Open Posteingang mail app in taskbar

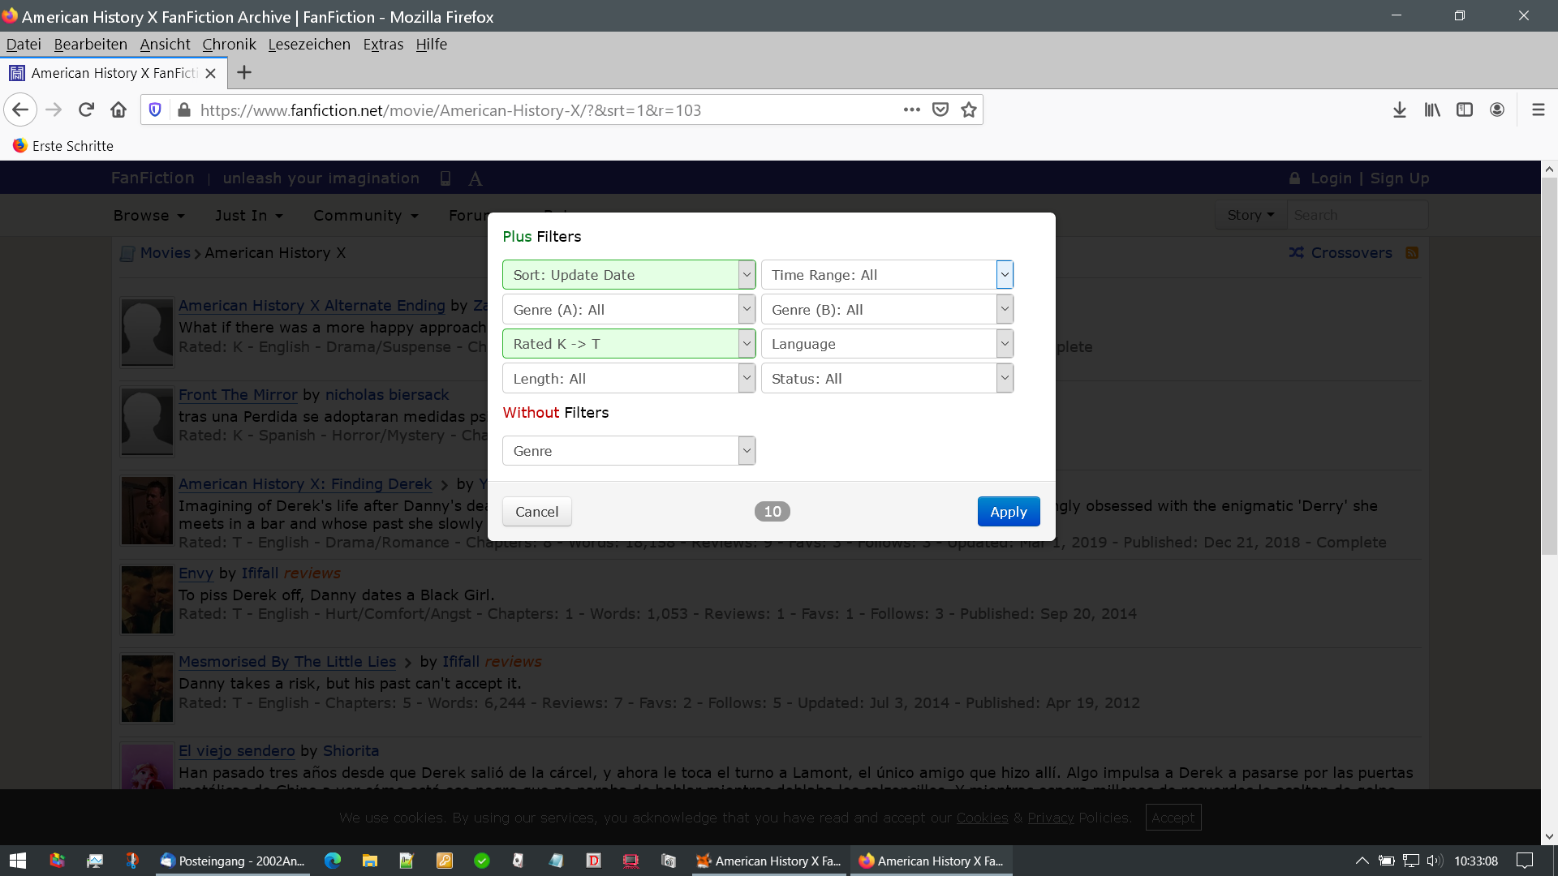233,861
